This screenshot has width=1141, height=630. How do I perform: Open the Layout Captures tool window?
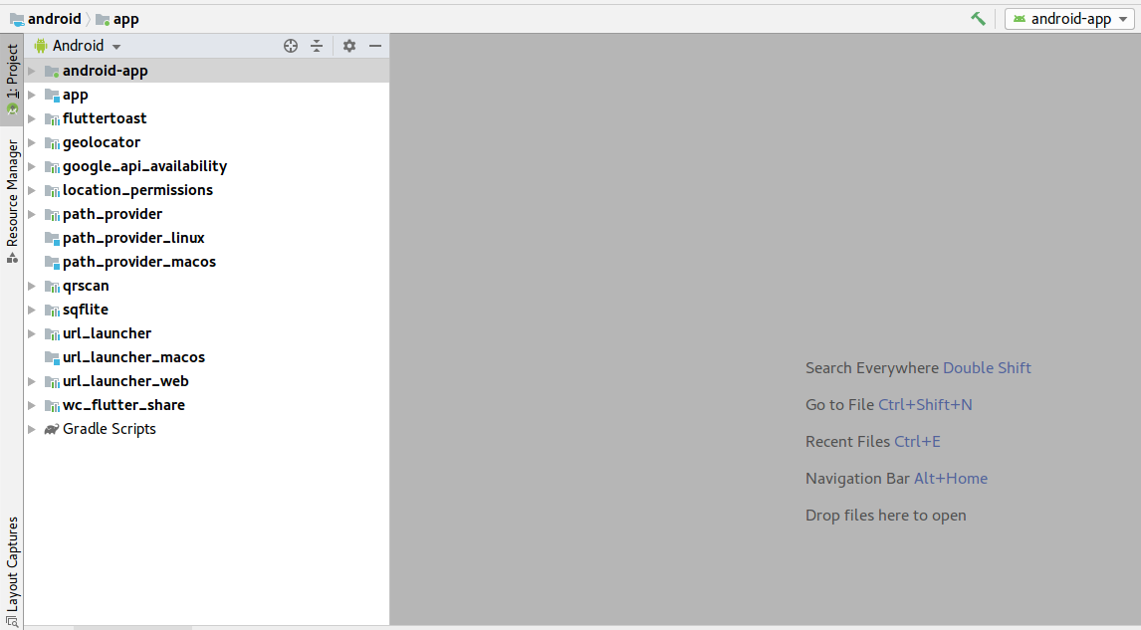pyautogui.click(x=11, y=567)
